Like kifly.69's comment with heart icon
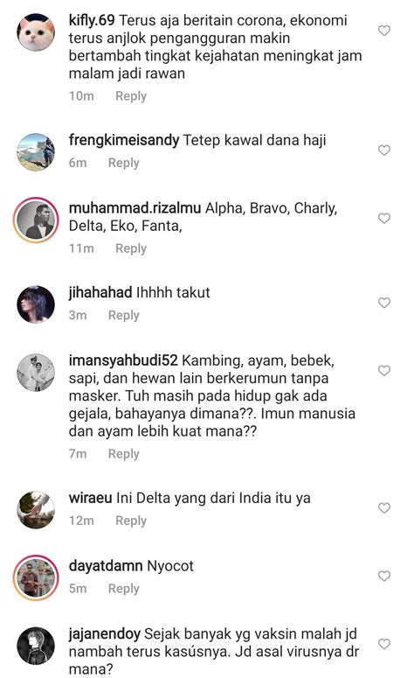414x678 pixels. click(x=383, y=31)
